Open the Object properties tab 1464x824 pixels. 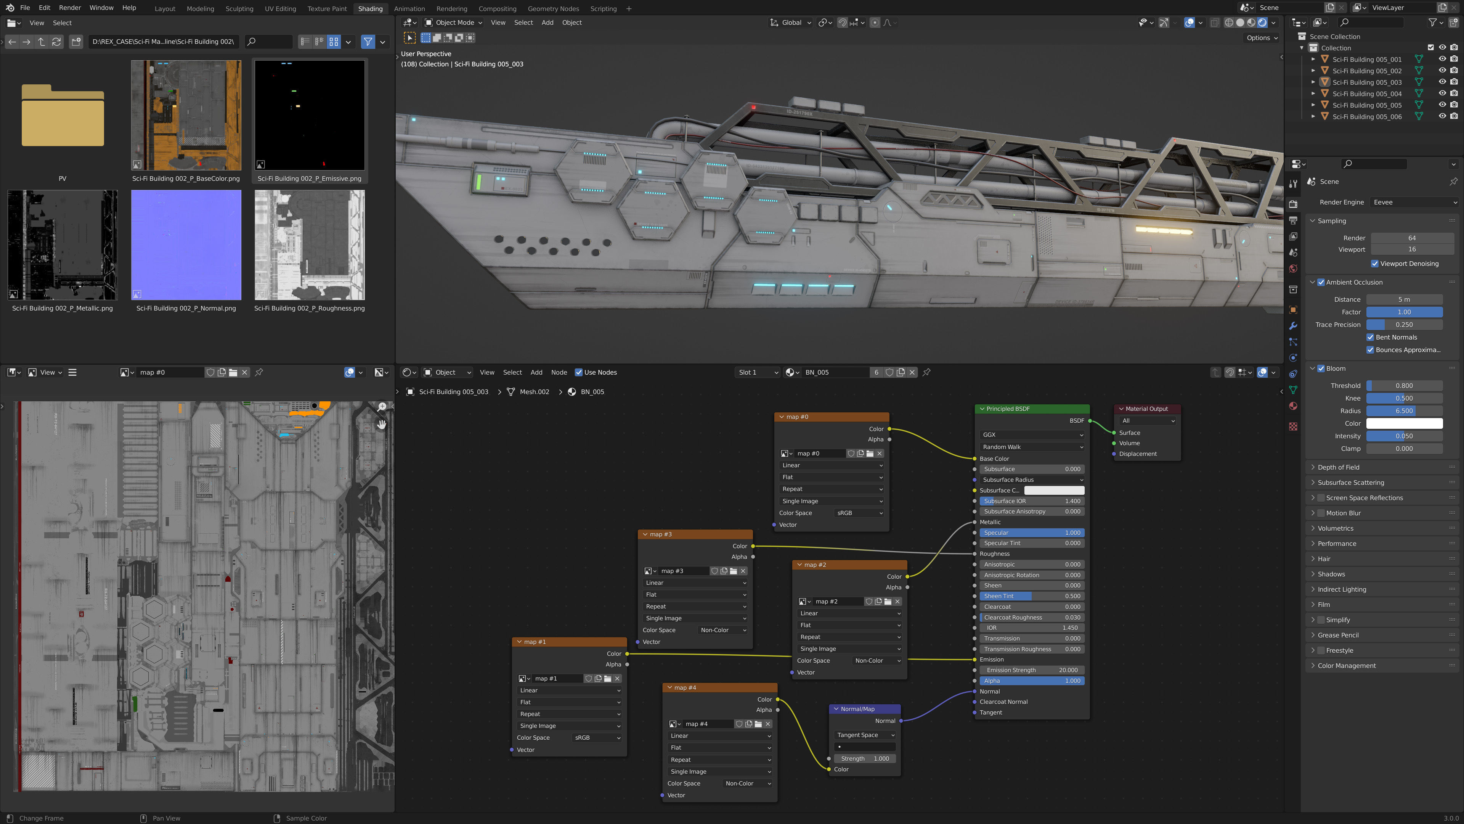[1293, 310]
